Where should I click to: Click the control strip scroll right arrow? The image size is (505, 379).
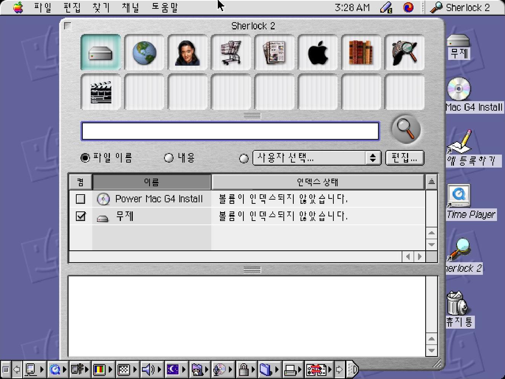pos(340,369)
